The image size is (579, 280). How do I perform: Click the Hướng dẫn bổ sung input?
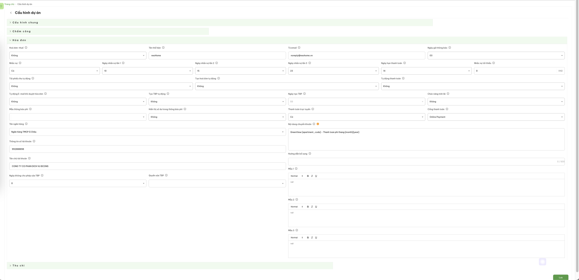click(x=426, y=162)
